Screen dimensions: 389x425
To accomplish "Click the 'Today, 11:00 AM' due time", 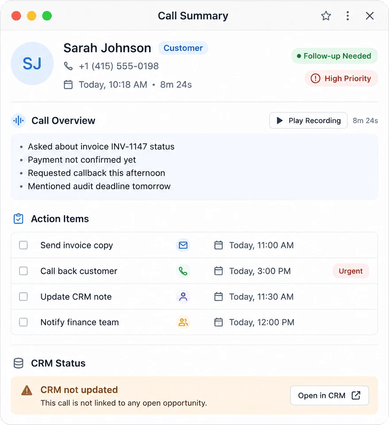I will 262,245.
